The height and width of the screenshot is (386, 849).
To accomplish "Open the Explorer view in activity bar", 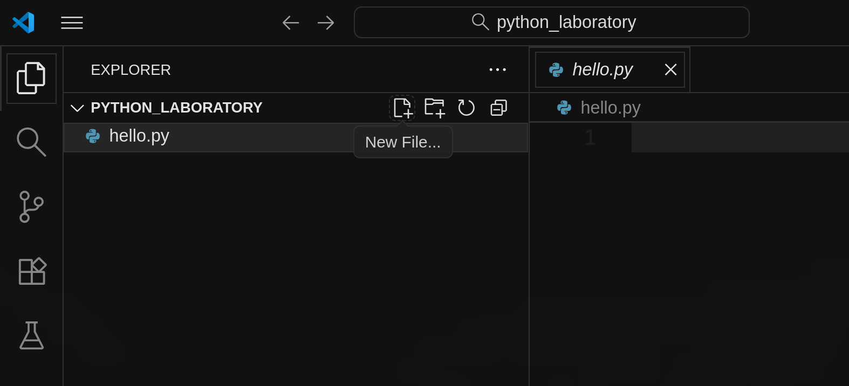I will [x=31, y=78].
